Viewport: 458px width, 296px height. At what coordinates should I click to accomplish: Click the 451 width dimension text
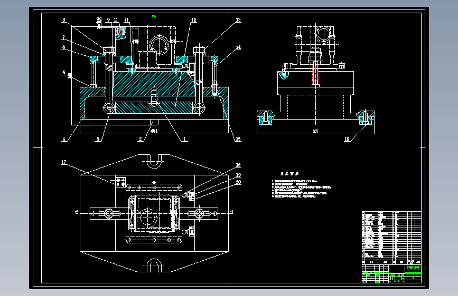154,131
